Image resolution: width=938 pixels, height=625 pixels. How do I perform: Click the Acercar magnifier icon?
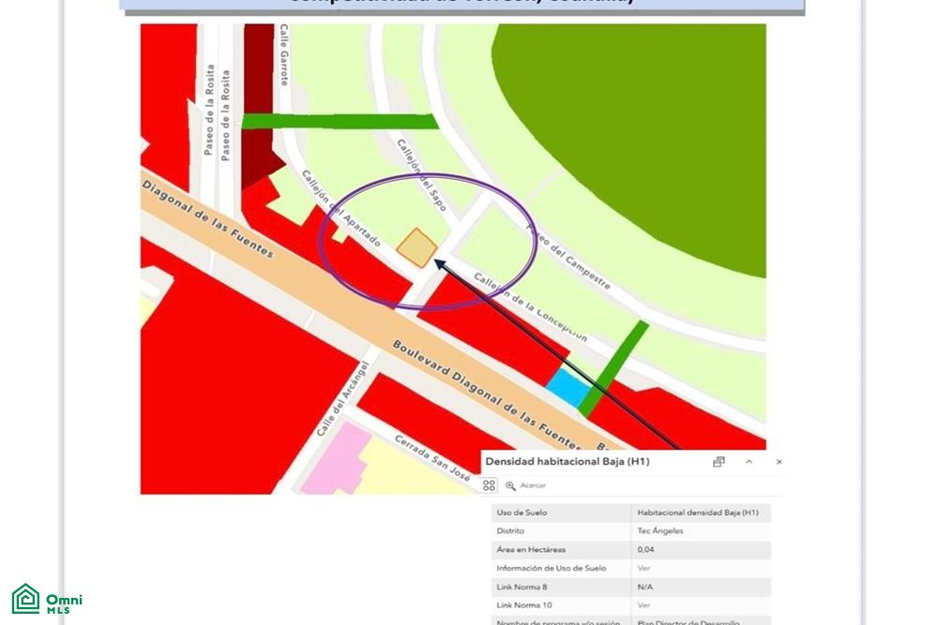pos(510,485)
